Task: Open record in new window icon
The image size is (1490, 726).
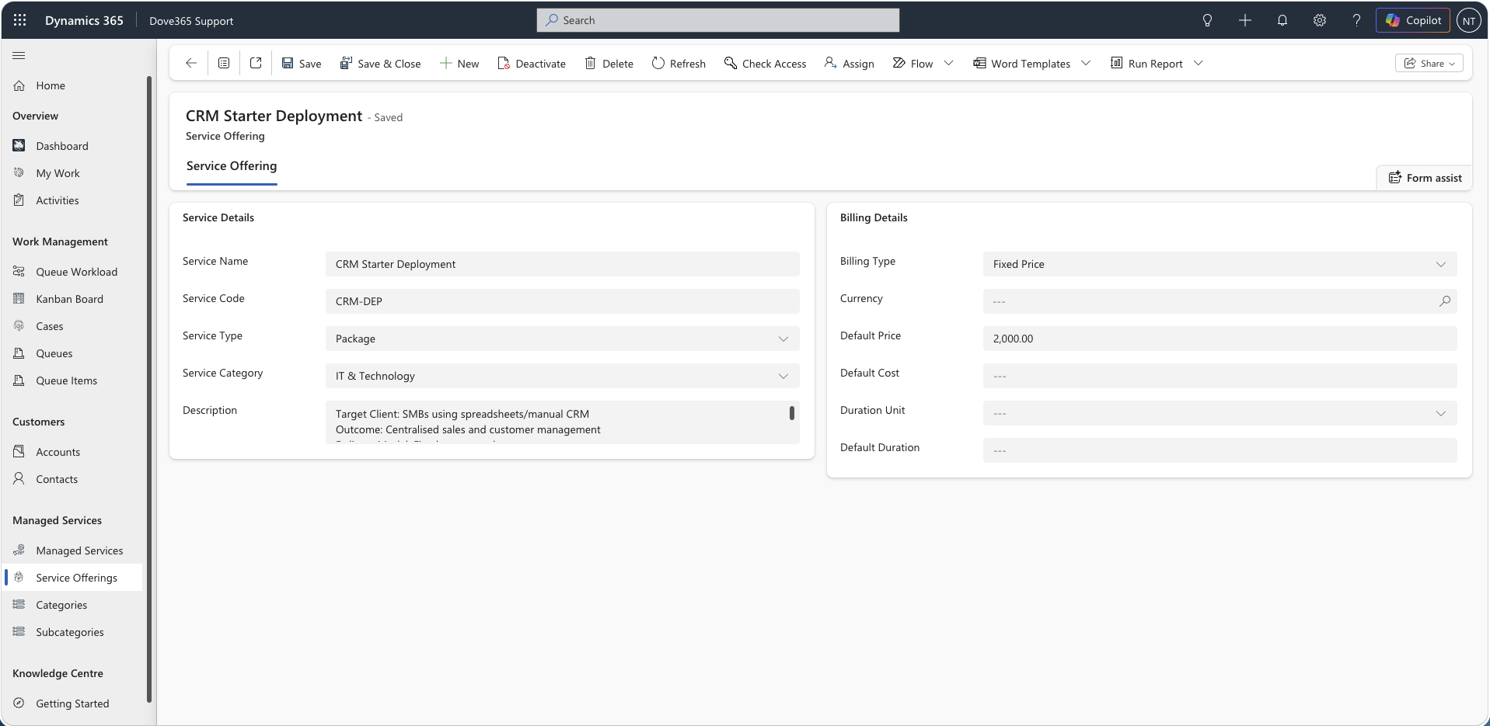Action: (256, 63)
